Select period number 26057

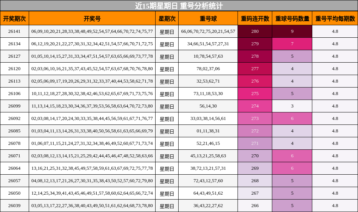tap(14, 181)
